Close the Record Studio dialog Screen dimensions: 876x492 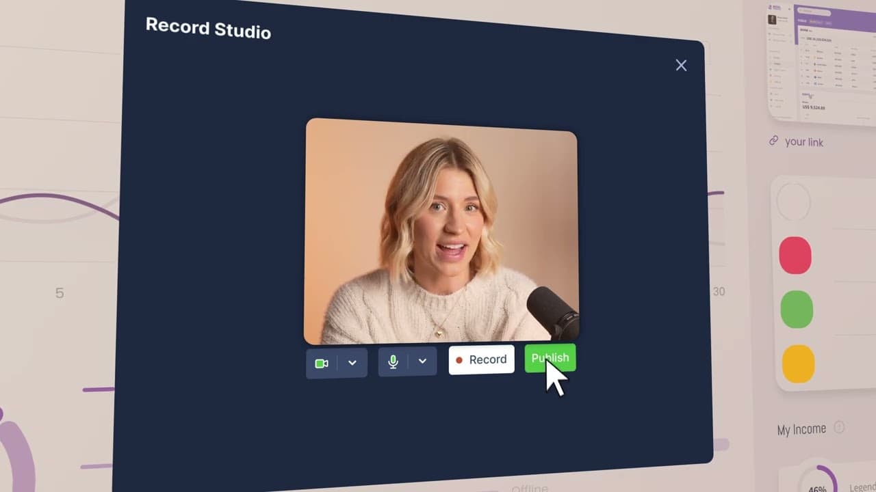(x=681, y=65)
